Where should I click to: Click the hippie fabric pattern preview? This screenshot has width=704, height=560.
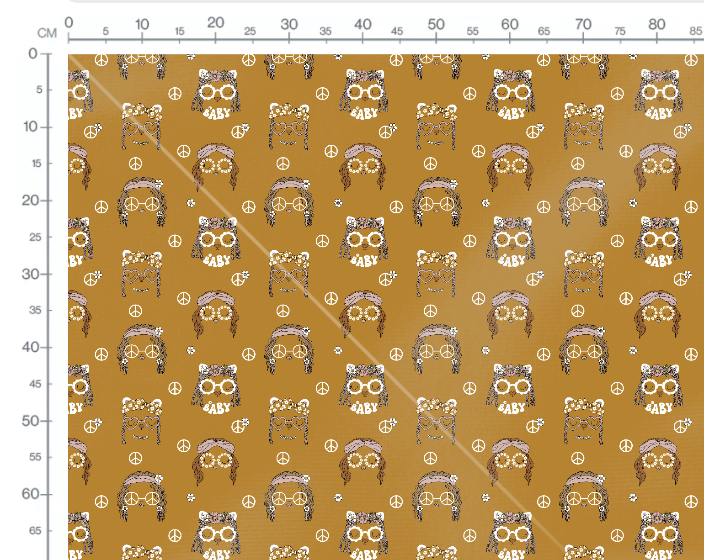tap(386, 307)
